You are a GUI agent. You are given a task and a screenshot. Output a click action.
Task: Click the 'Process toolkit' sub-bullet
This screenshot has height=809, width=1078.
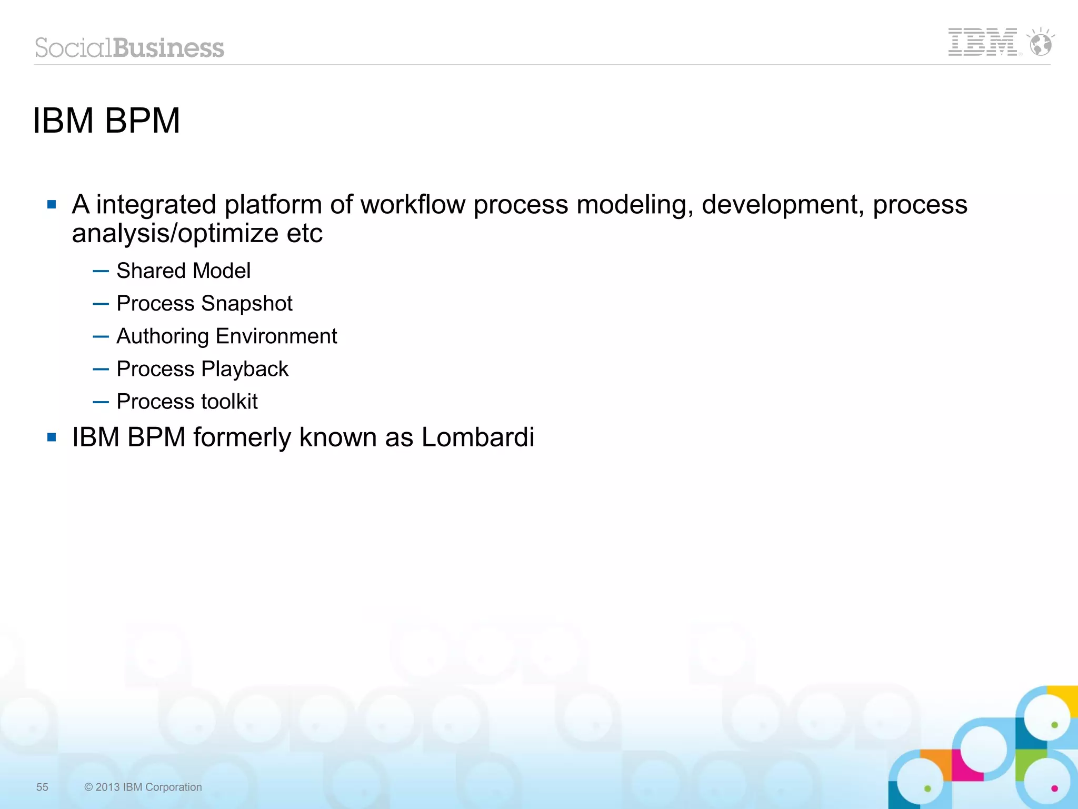click(x=187, y=402)
